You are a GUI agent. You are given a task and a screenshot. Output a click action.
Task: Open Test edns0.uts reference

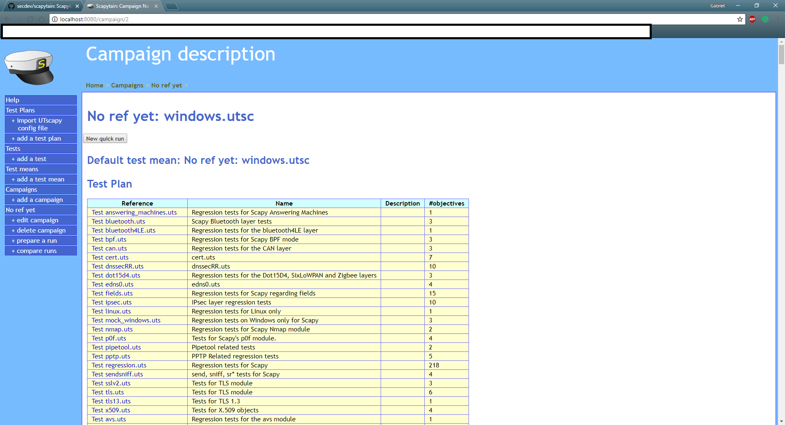[112, 284]
